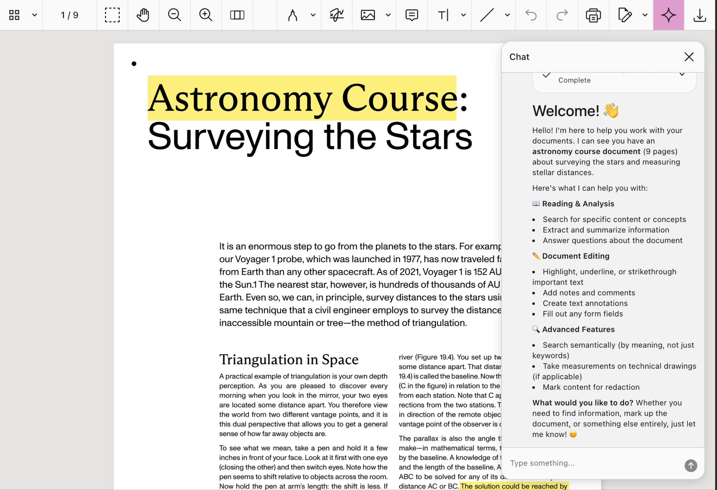Activate the pan hand tool

point(143,15)
